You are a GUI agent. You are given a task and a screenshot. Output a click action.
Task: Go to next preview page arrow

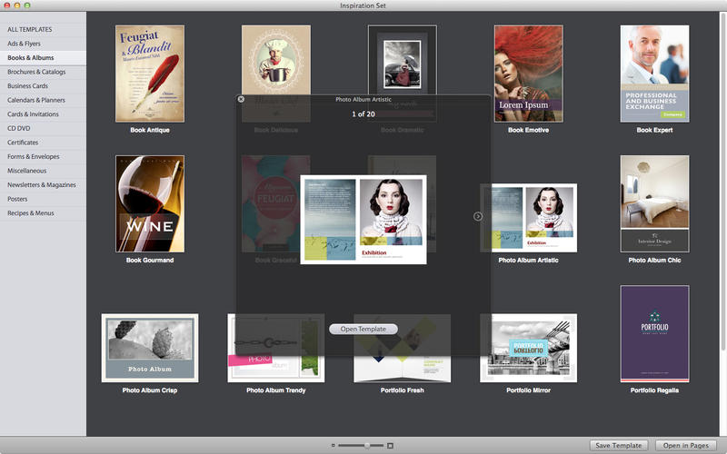478,216
